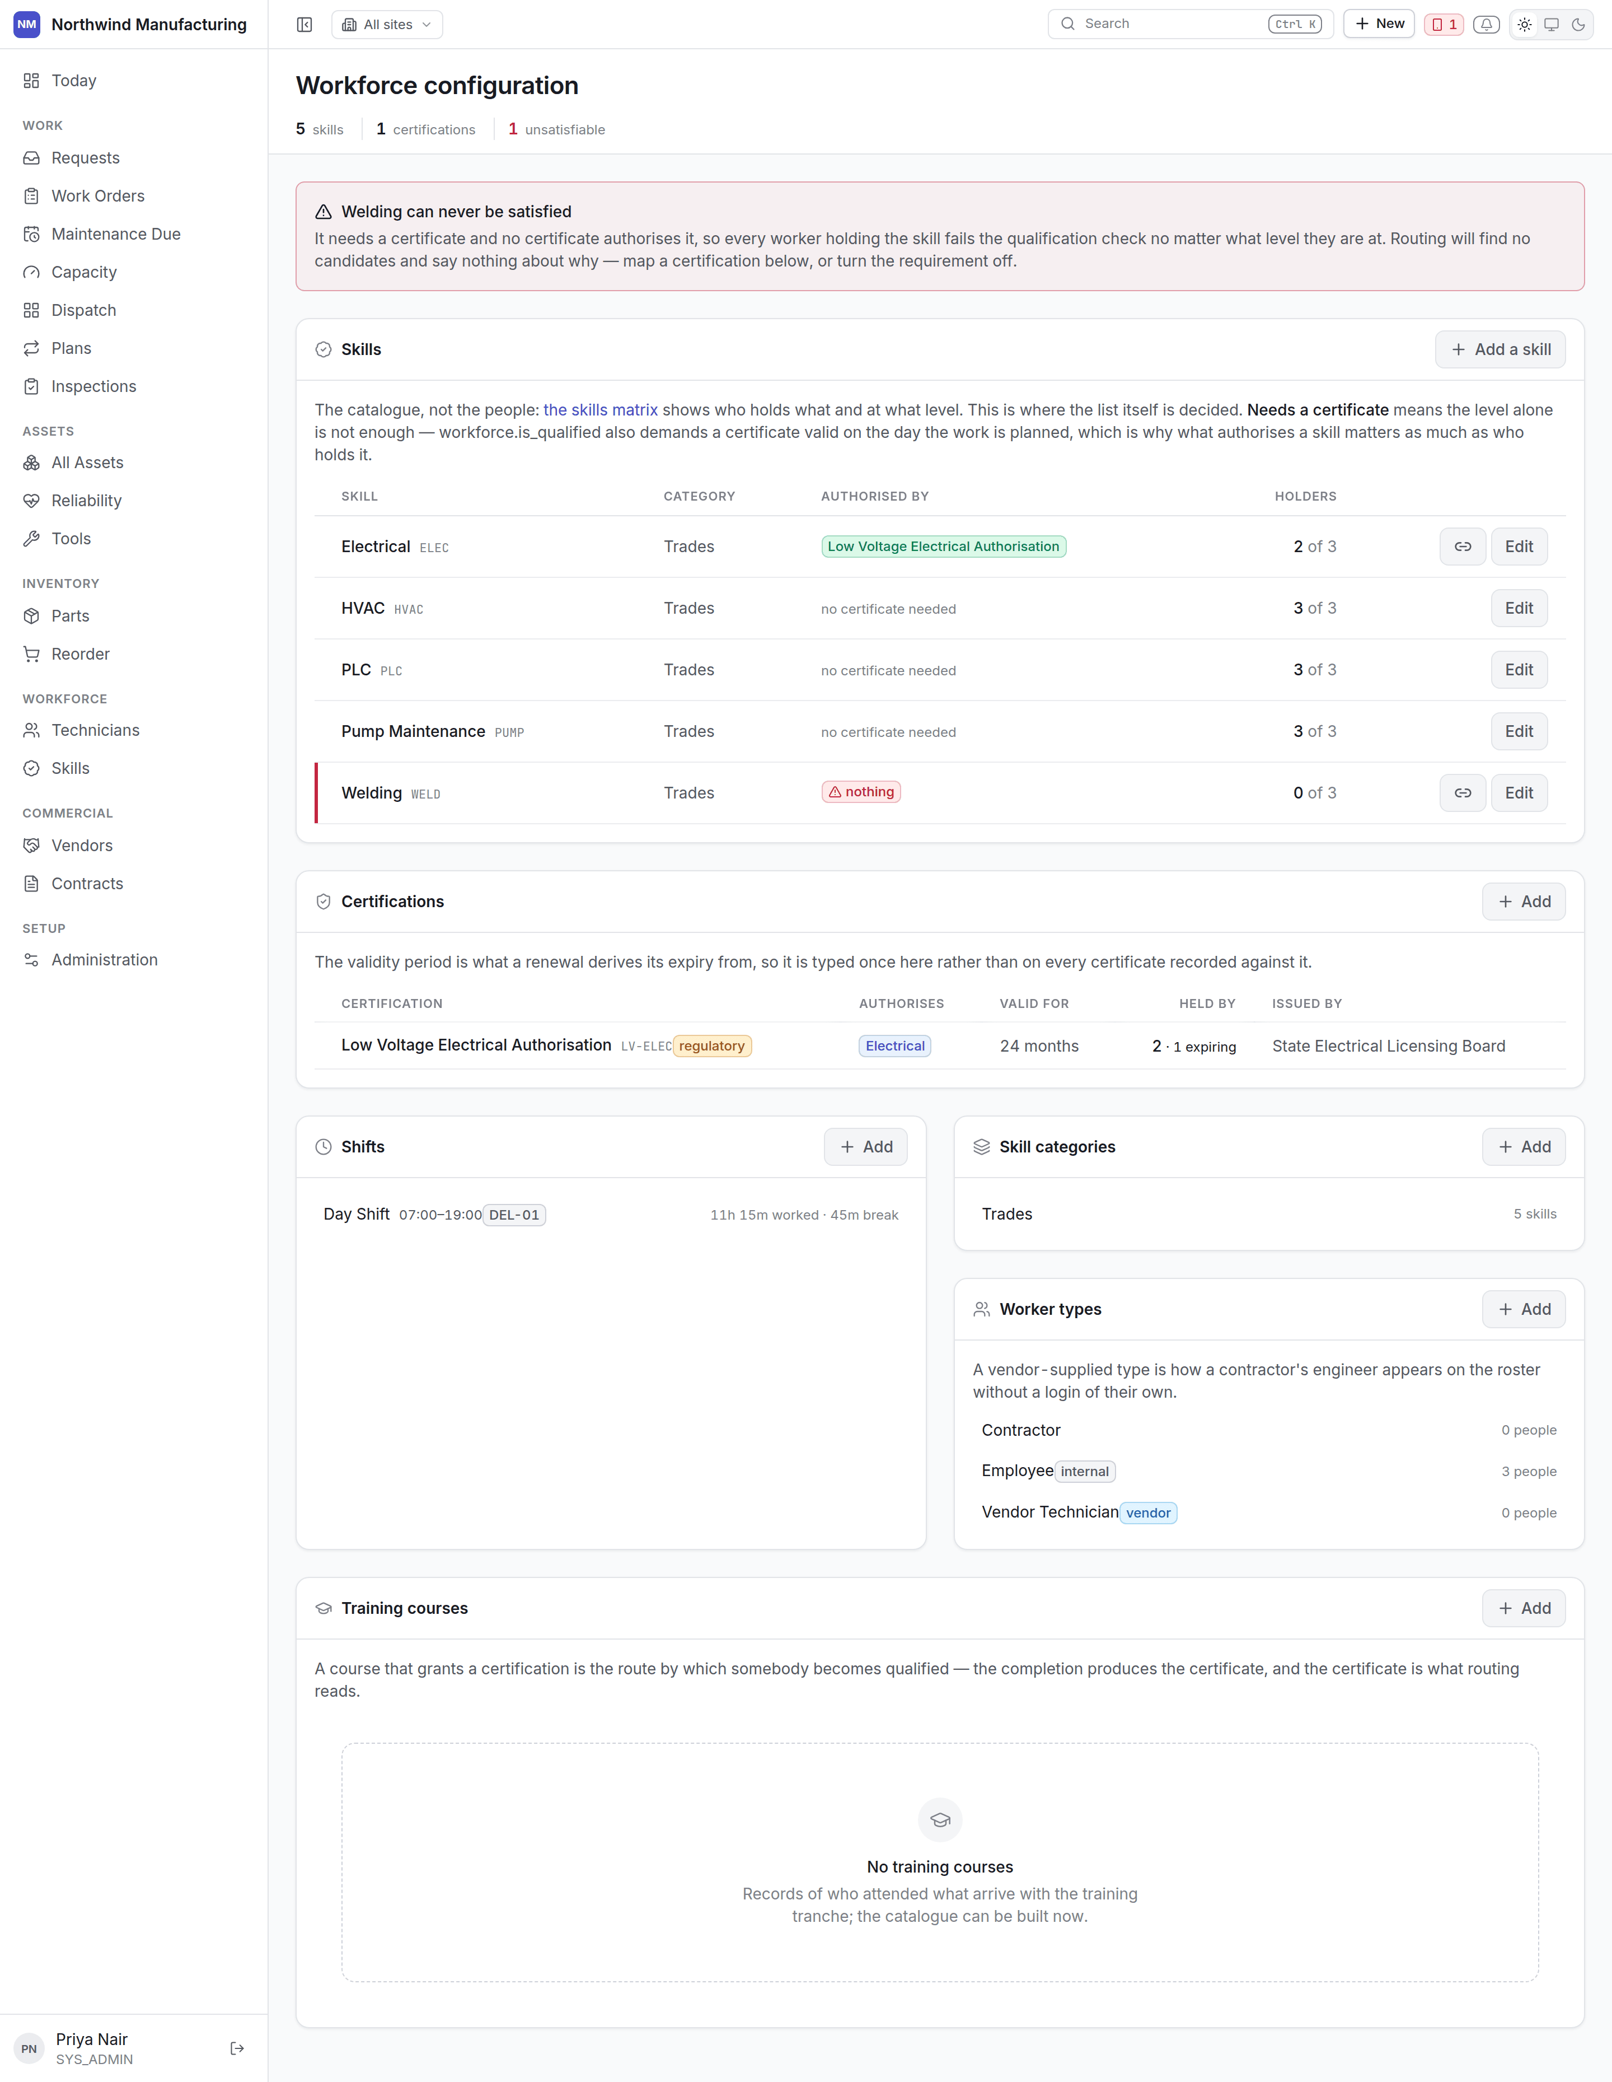
Task: Click the DEL-01 shift tag
Action: 514,1216
